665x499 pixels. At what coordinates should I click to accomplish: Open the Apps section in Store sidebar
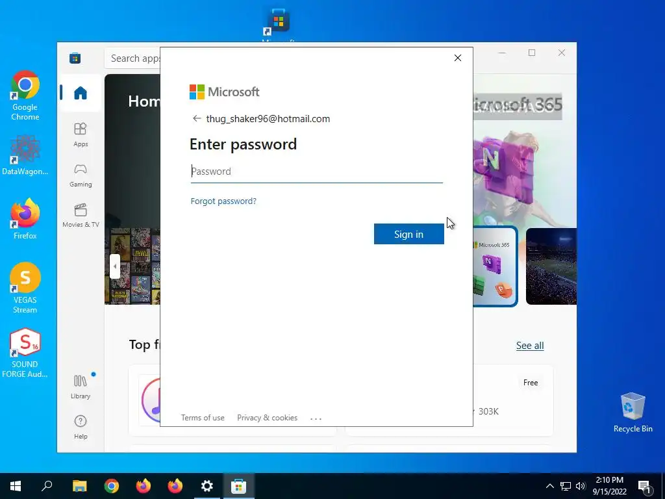click(x=81, y=134)
